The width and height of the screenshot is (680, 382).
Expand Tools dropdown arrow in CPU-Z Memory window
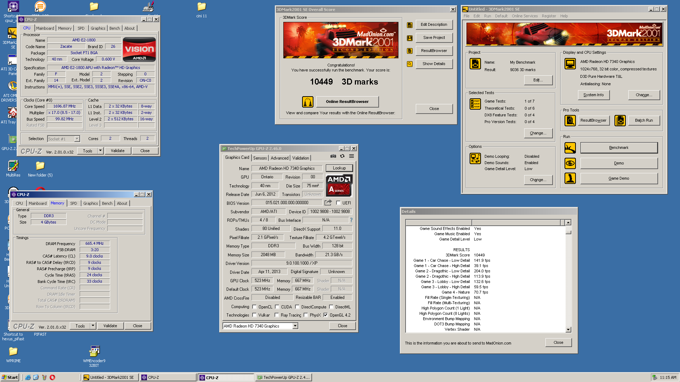[x=93, y=326]
